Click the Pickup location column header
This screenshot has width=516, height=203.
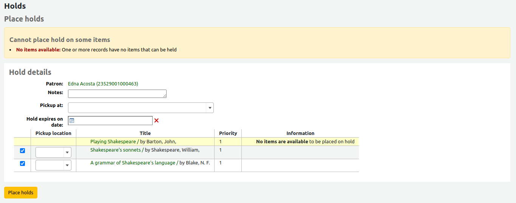[53, 133]
